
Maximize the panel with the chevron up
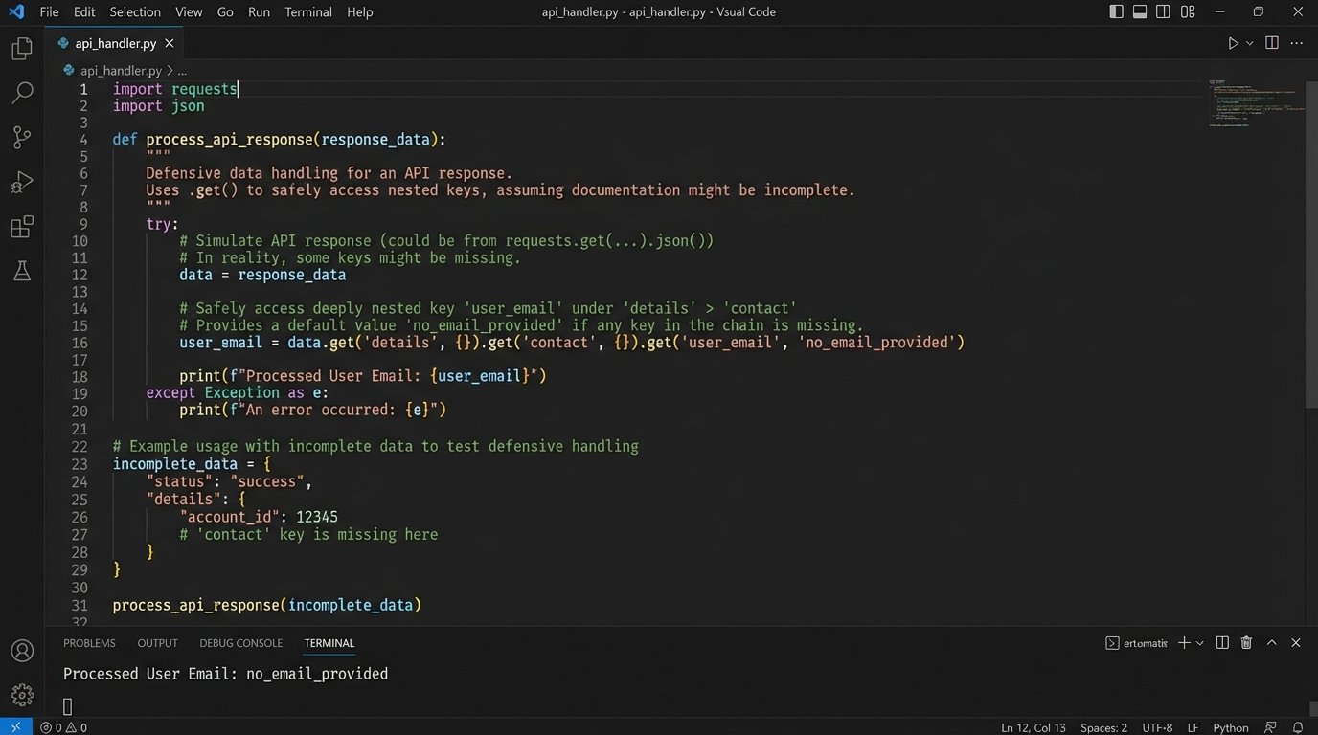pyautogui.click(x=1271, y=643)
